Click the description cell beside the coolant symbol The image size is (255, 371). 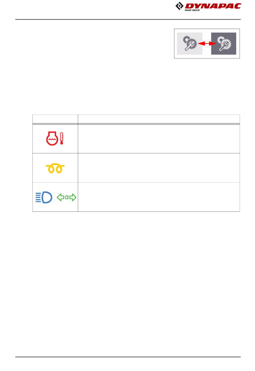point(159,139)
